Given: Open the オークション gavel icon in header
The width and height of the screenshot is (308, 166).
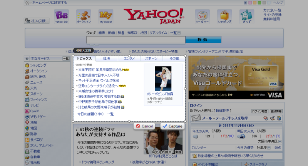Looking at the screenshot, I should pos(84,16).
